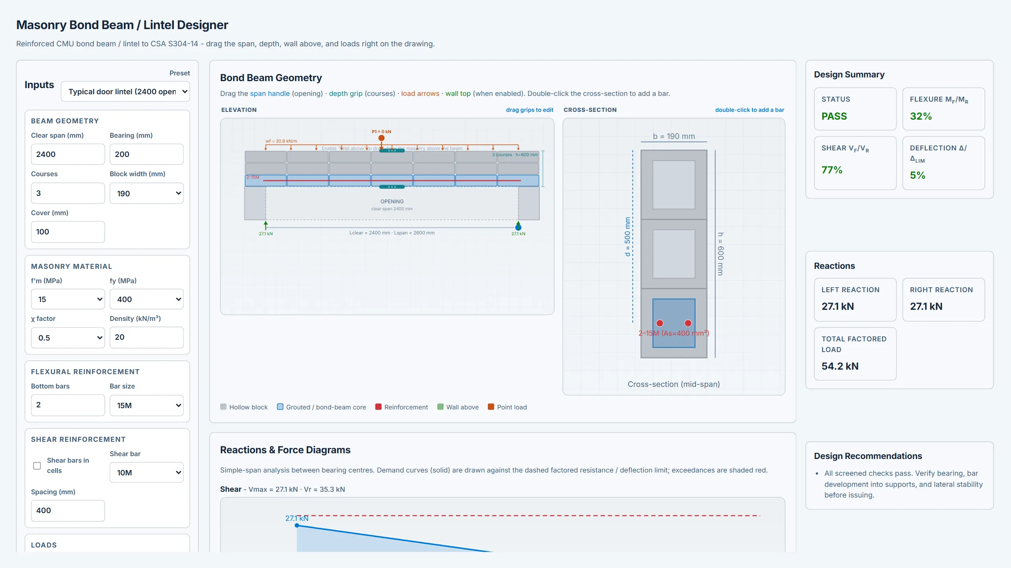The height and width of the screenshot is (568, 1011).
Task: Click the 'drag grips to edit' link
Action: pos(530,110)
